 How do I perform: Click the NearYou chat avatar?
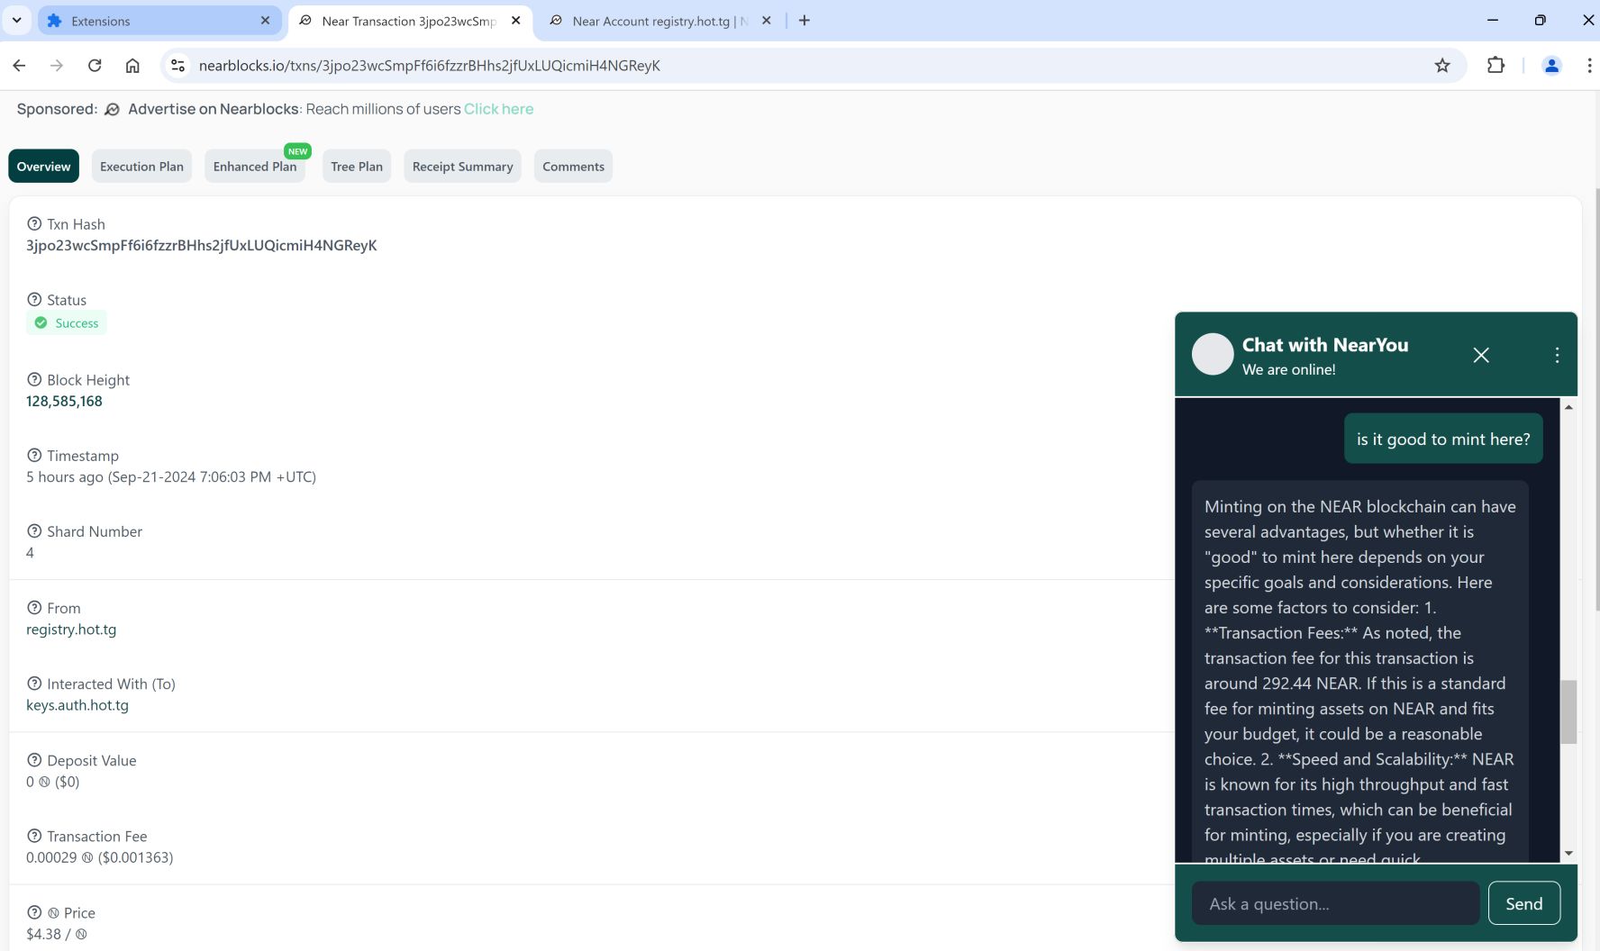click(1213, 355)
